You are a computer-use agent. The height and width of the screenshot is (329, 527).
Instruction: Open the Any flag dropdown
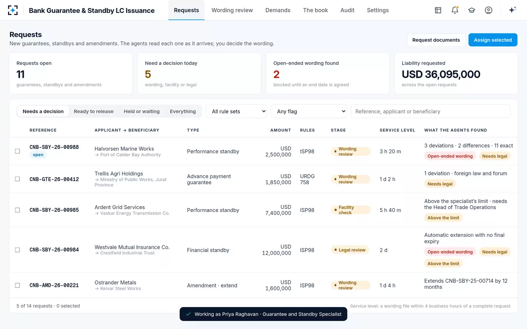[x=309, y=111]
